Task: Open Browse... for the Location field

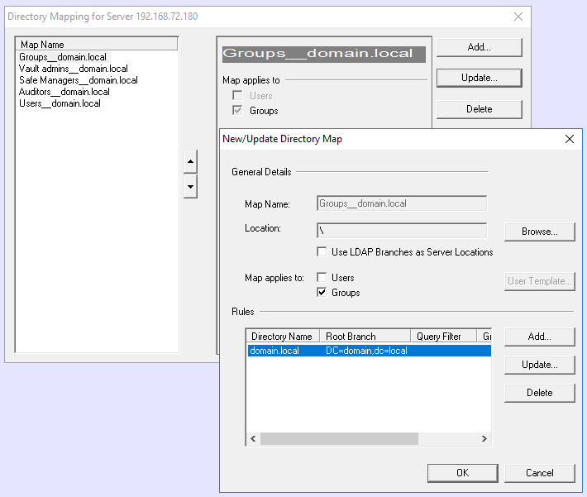Action: click(x=539, y=232)
